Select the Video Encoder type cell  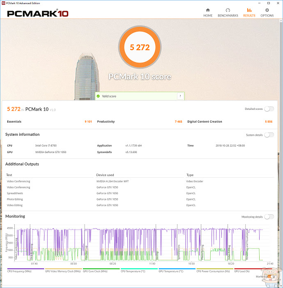point(195,181)
